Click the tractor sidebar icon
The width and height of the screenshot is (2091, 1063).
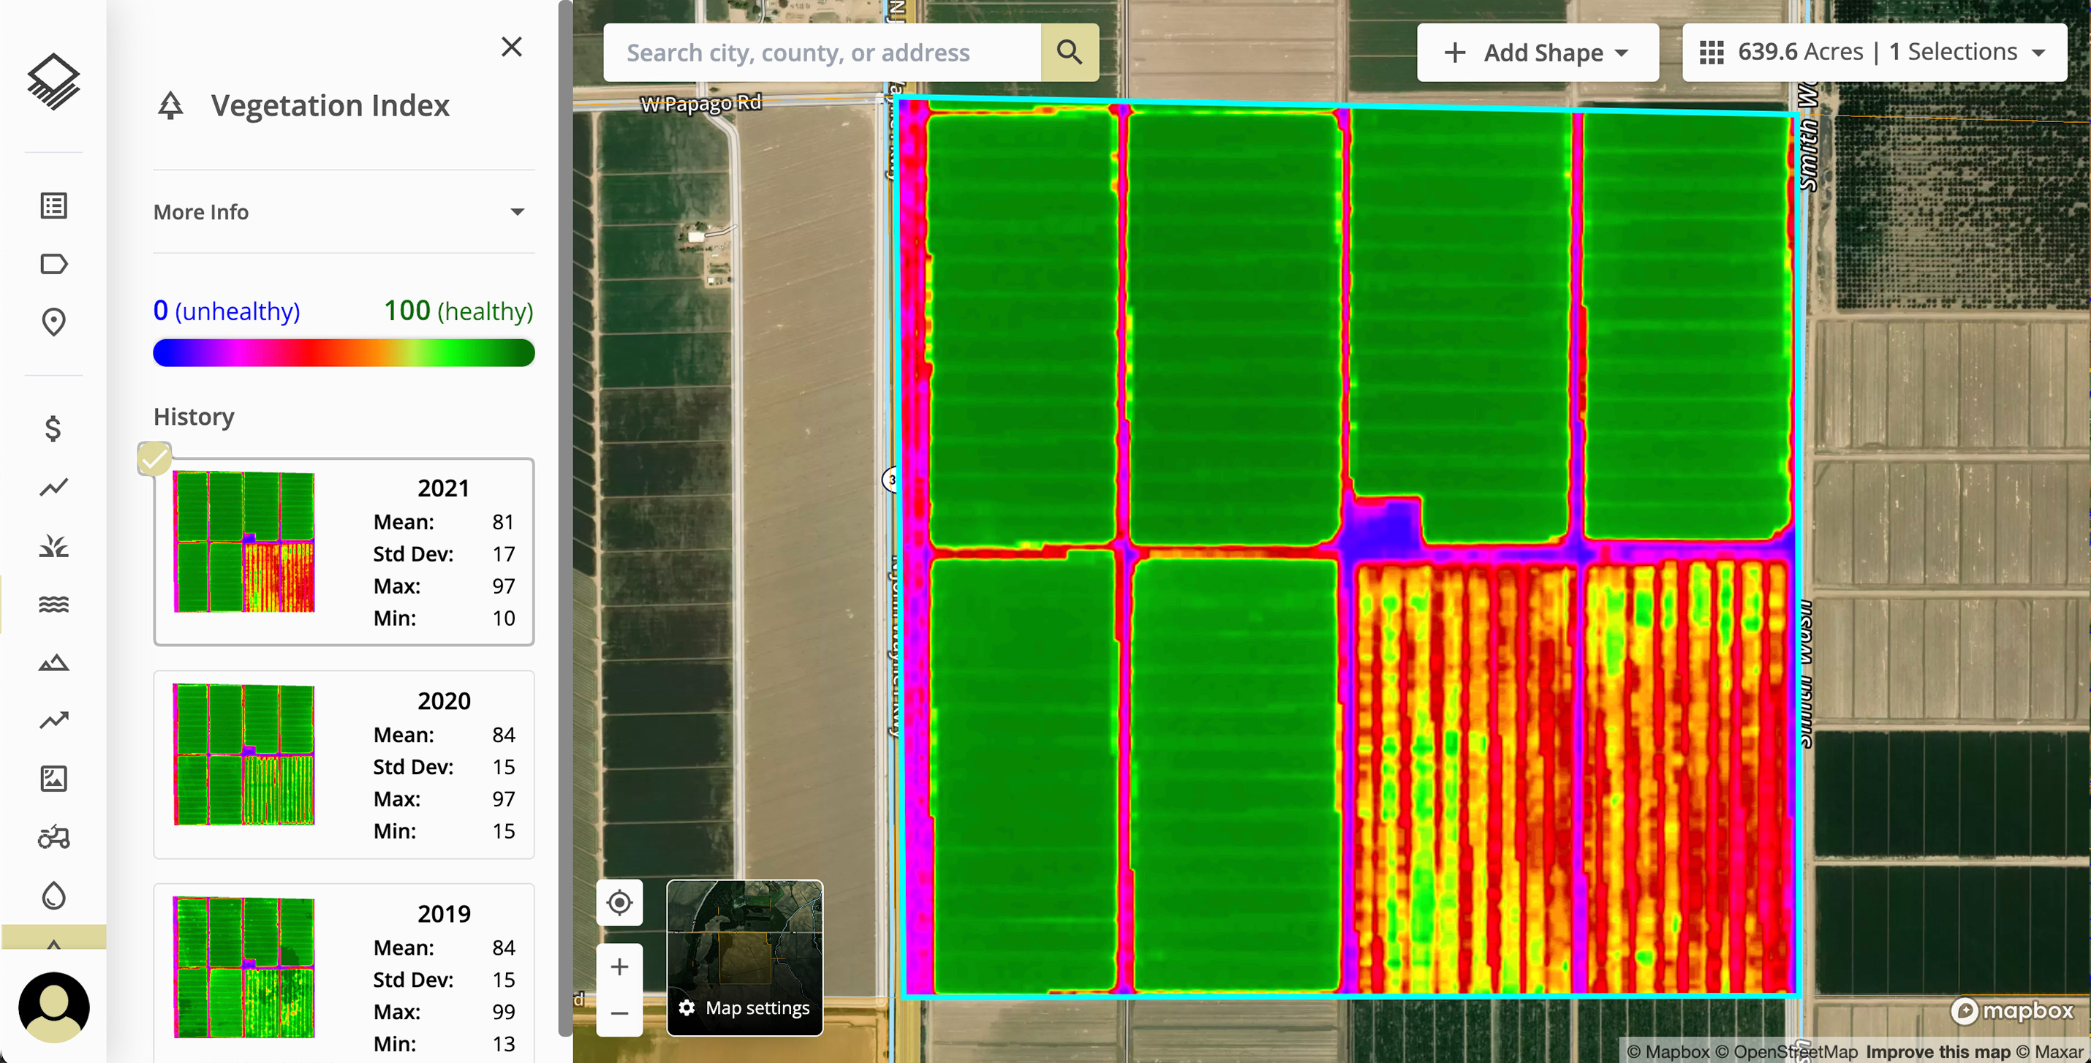(53, 836)
